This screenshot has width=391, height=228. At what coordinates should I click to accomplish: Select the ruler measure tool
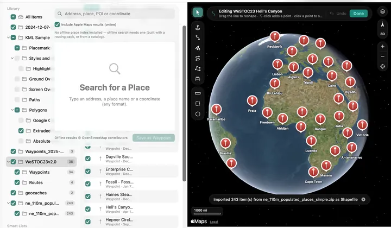click(198, 93)
